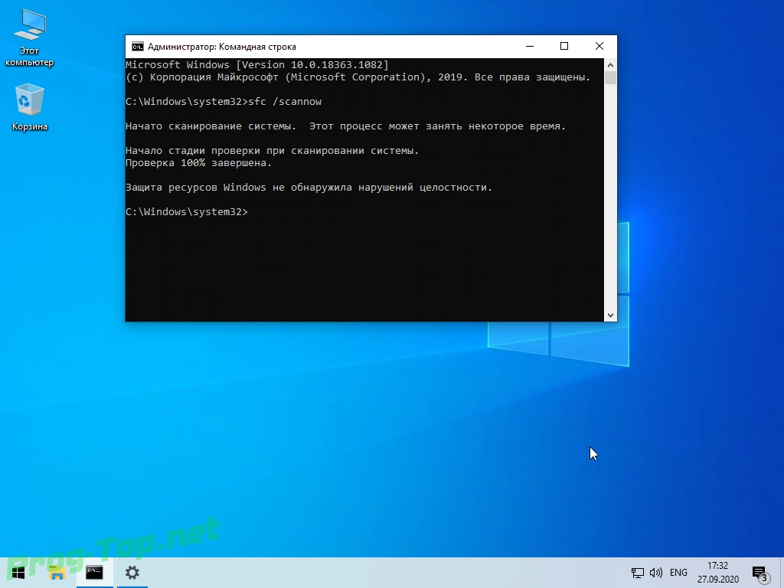Open the Settings gear on the taskbar
This screenshot has width=784, height=588.
pyautogui.click(x=132, y=573)
